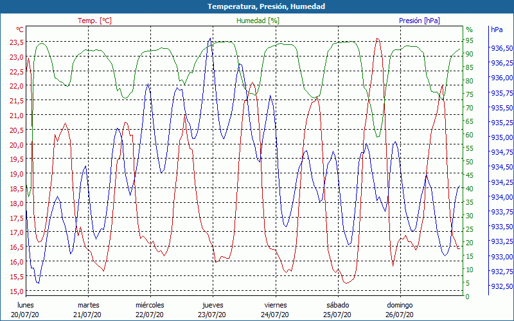
Task: Click the '%' unit label on the humidity axis
Action: coord(470,30)
